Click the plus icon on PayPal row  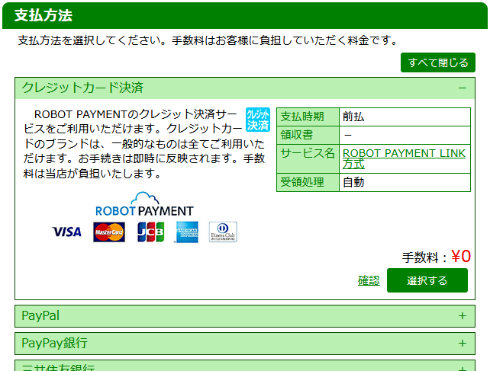pyautogui.click(x=463, y=316)
